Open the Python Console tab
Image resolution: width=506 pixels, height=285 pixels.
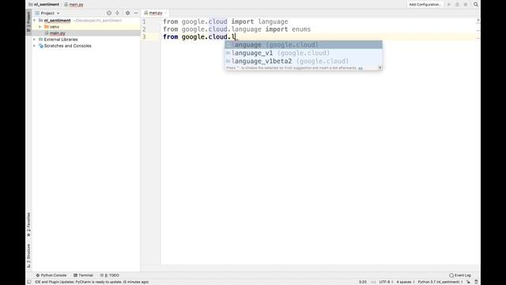51,275
